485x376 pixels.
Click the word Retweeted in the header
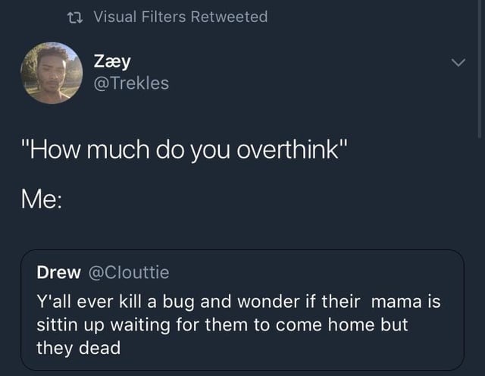[229, 17]
